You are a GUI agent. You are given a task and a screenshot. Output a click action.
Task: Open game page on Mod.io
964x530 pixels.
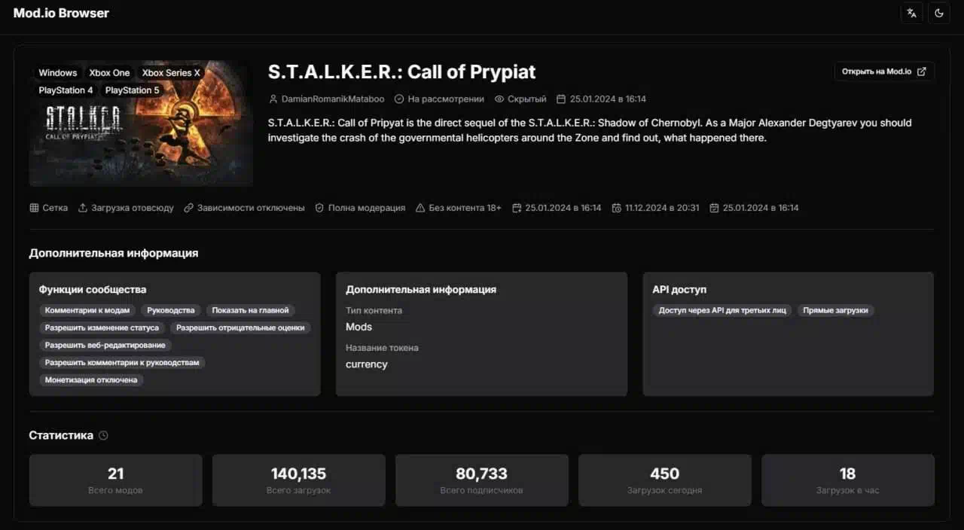pos(884,72)
